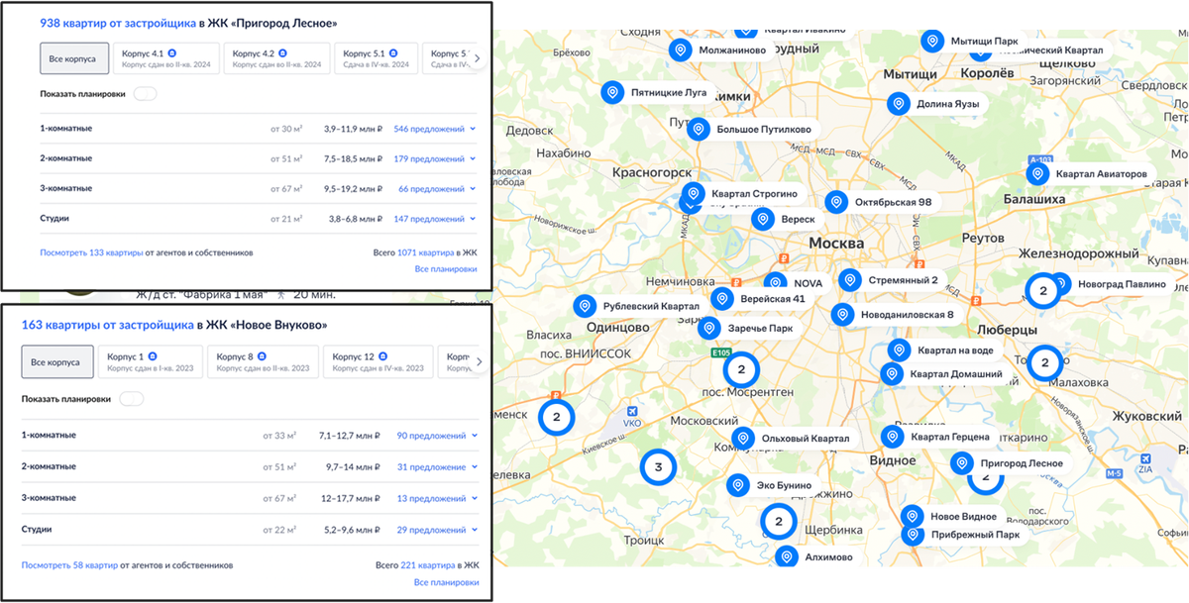This screenshot has height=603, width=1189.
Task: Open the 2-cluster above пос. Мосрентген
Action: pos(739,369)
